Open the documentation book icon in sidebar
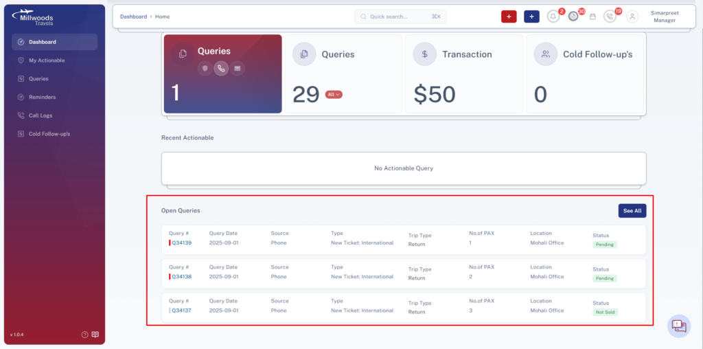 pos(95,335)
